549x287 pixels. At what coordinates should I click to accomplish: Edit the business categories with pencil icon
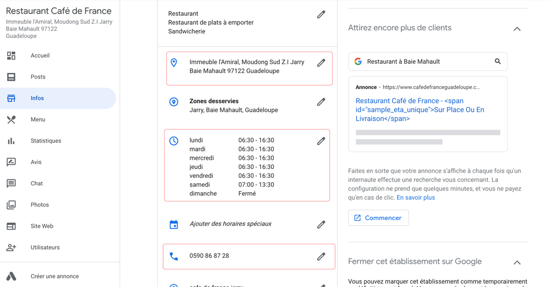321,14
